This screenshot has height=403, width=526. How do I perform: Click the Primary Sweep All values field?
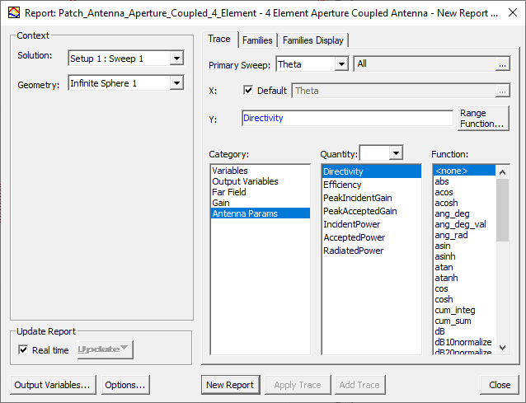pos(425,63)
